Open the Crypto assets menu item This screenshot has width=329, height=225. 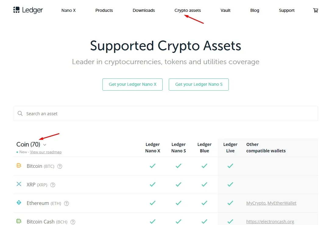coord(188,10)
